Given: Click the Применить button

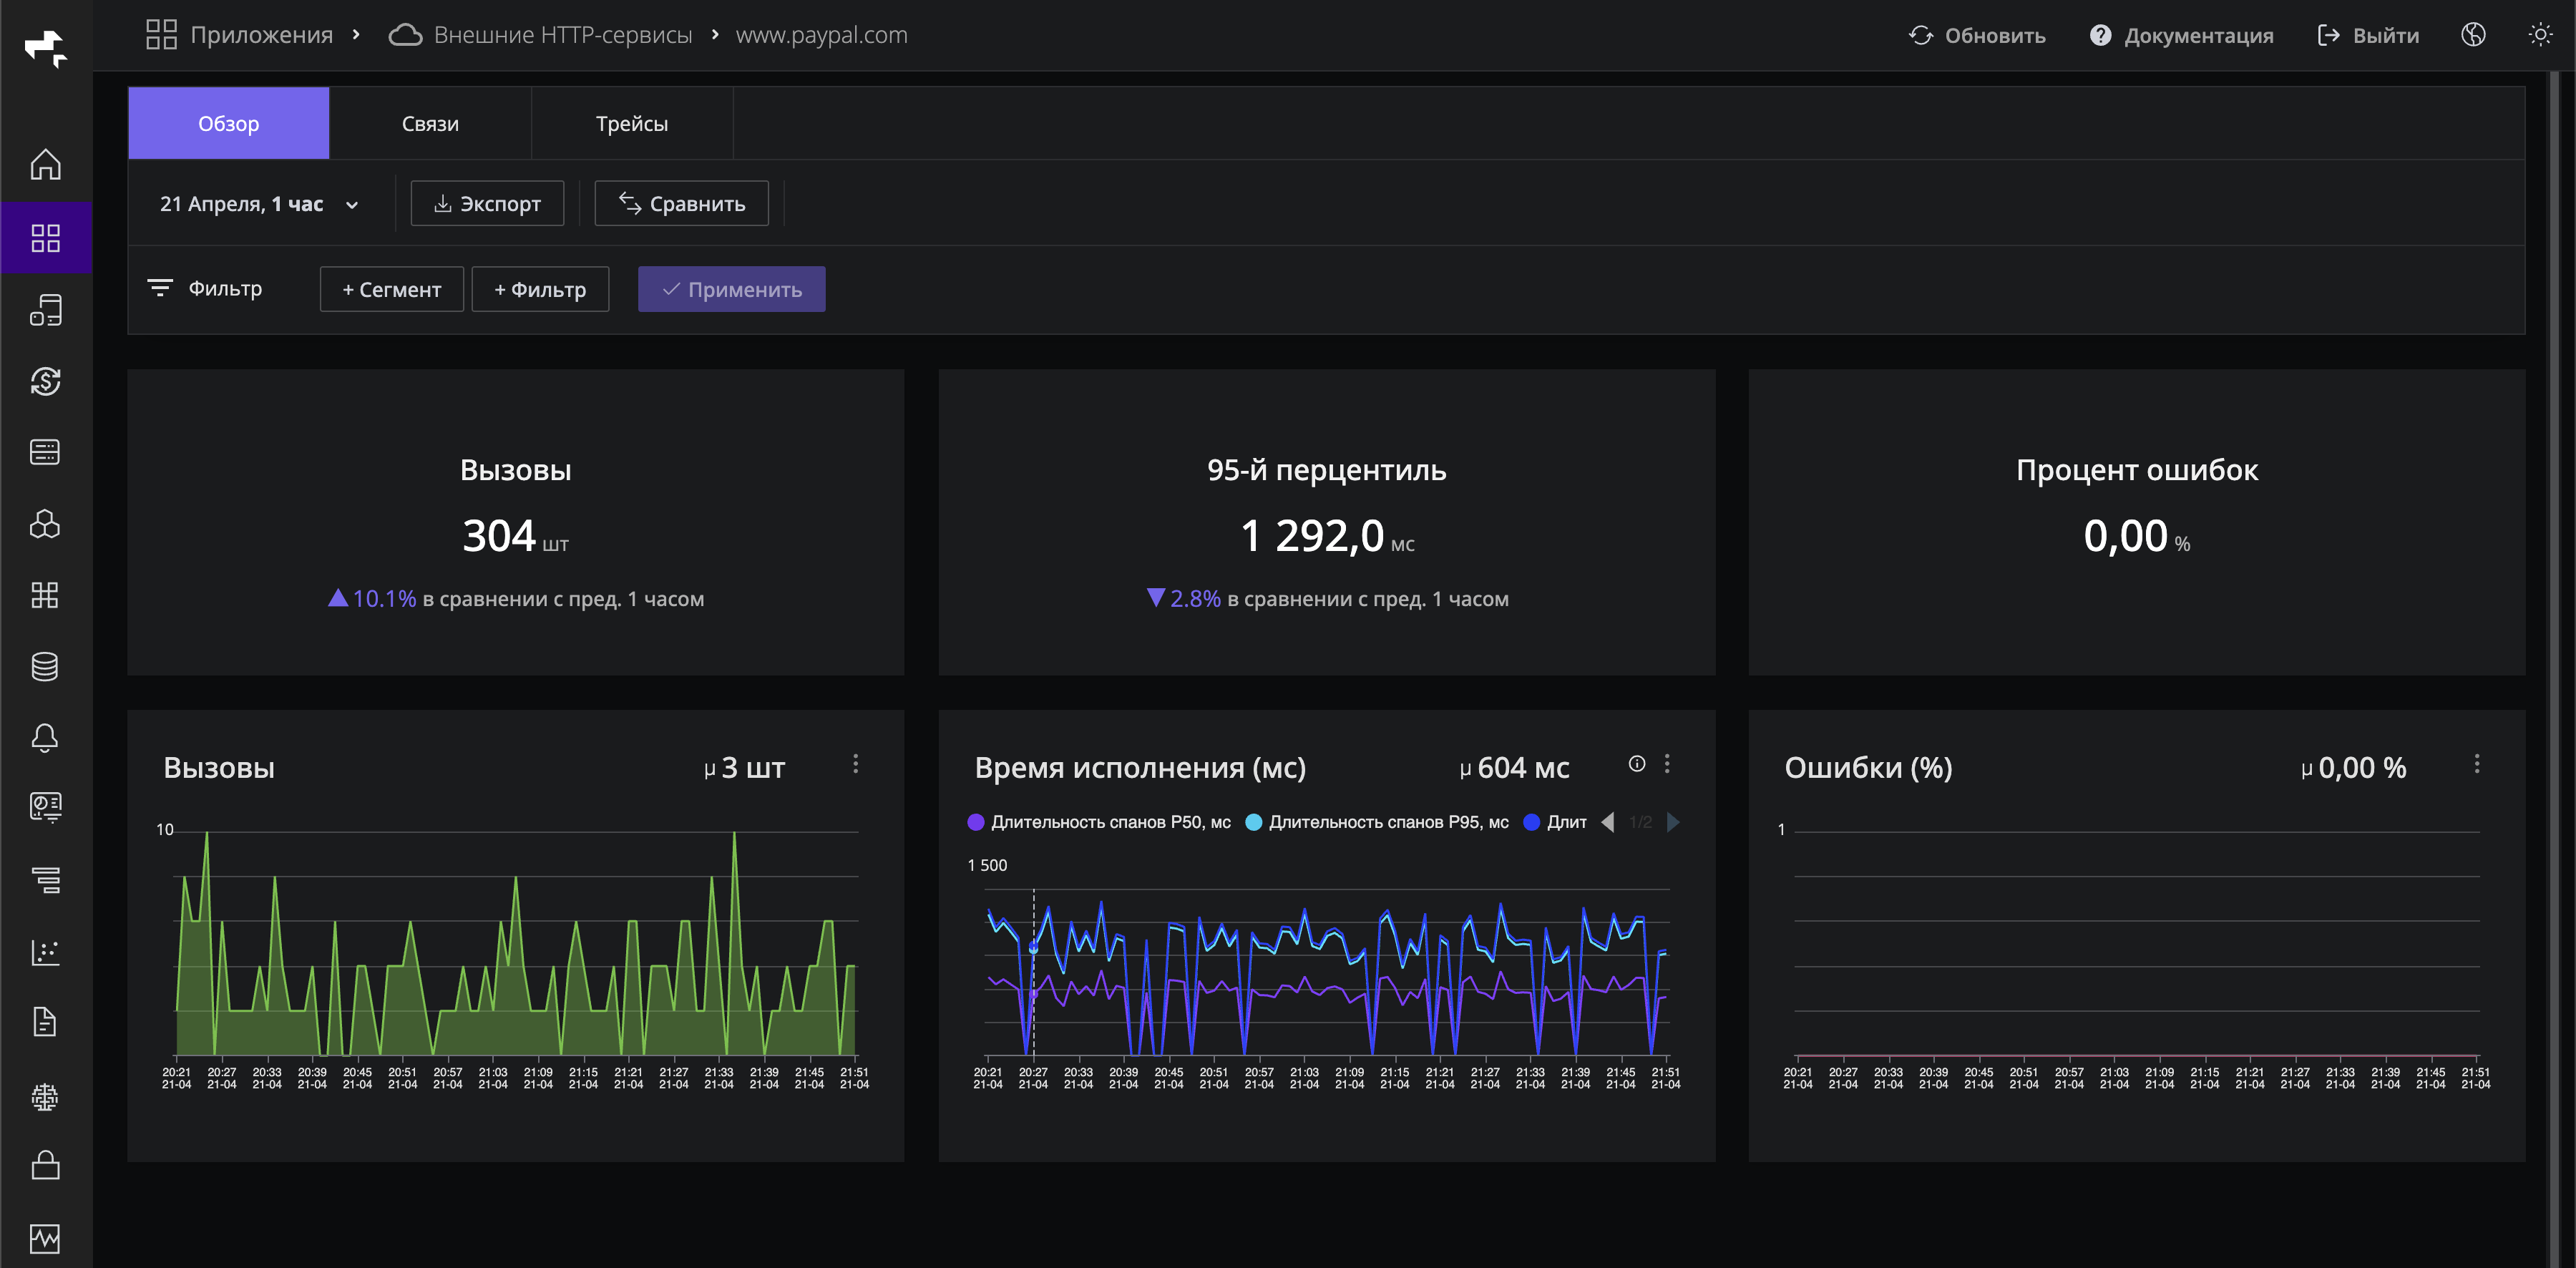Looking at the screenshot, I should pyautogui.click(x=731, y=290).
